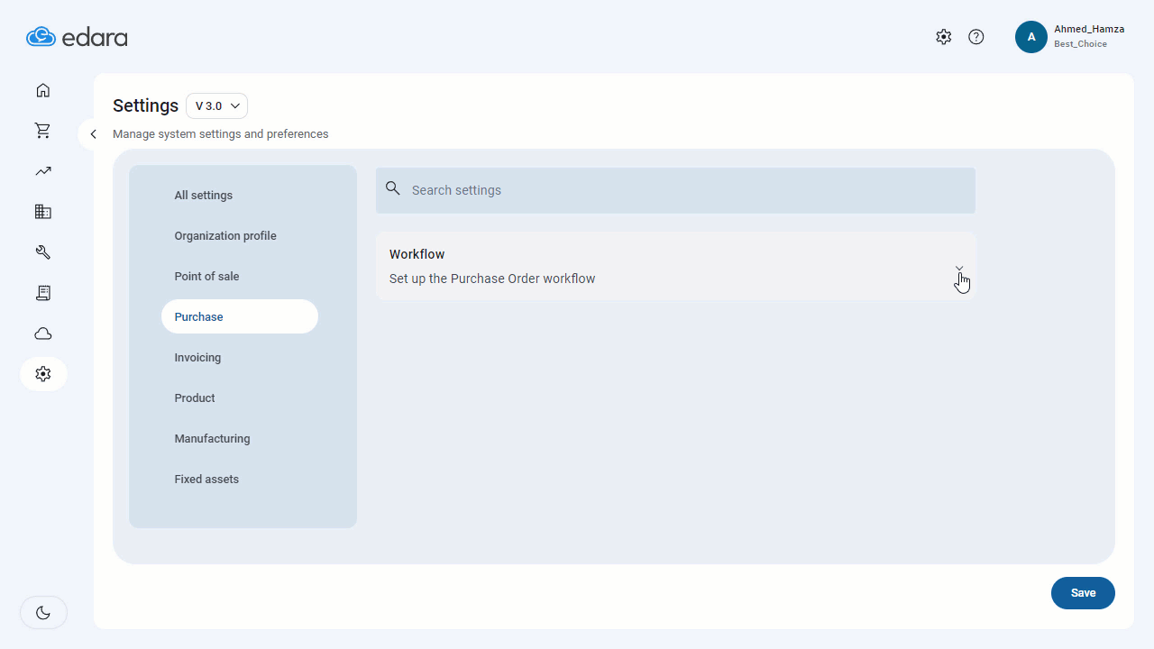The height and width of the screenshot is (649, 1154).
Task: Click 'Set up the Purchase Order workflow' text
Action: click(492, 279)
